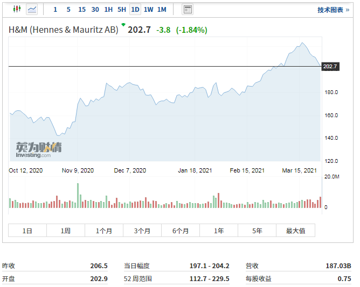Select the 1D daily interval

click(x=135, y=9)
